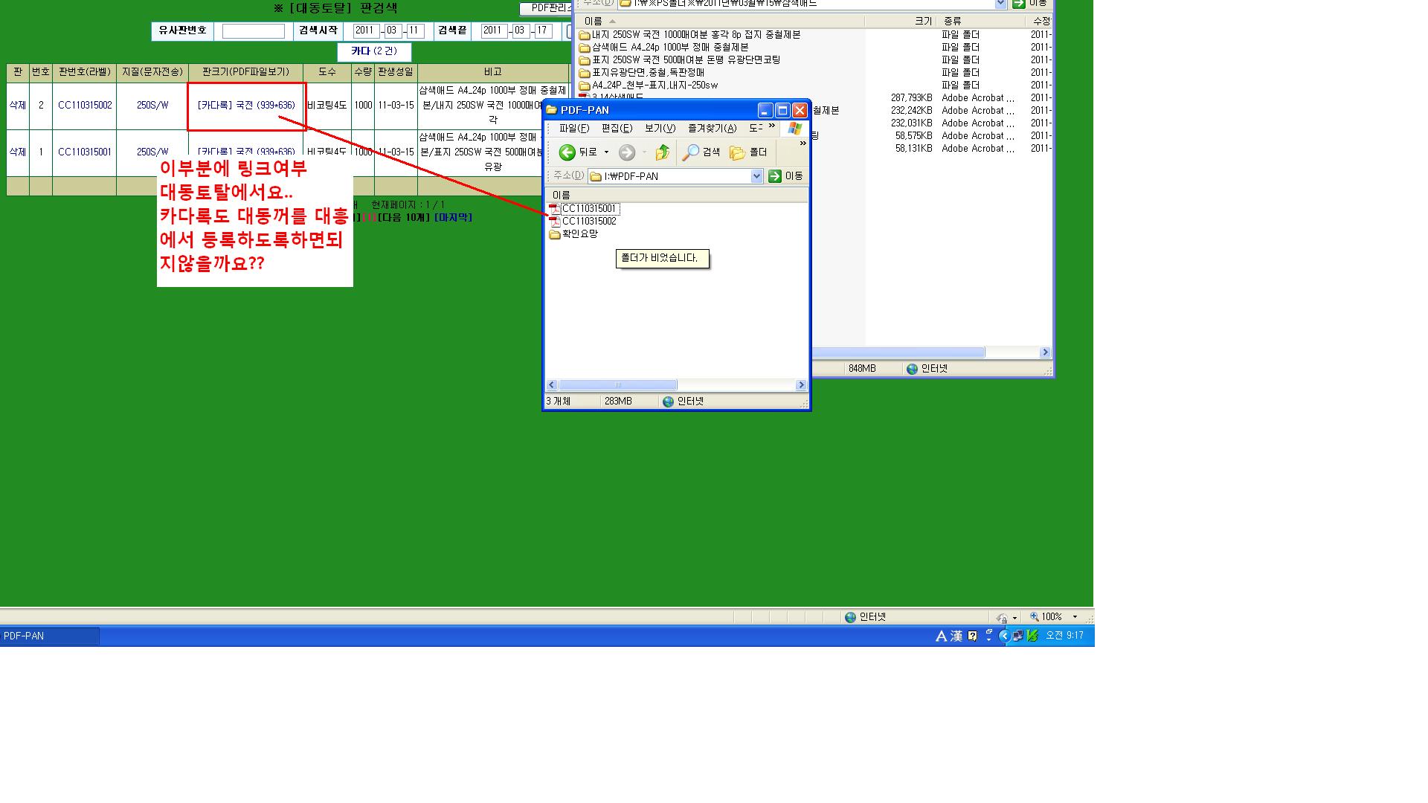Click the 카다 (2 건) tab
1428x803 pixels.
[x=374, y=51]
